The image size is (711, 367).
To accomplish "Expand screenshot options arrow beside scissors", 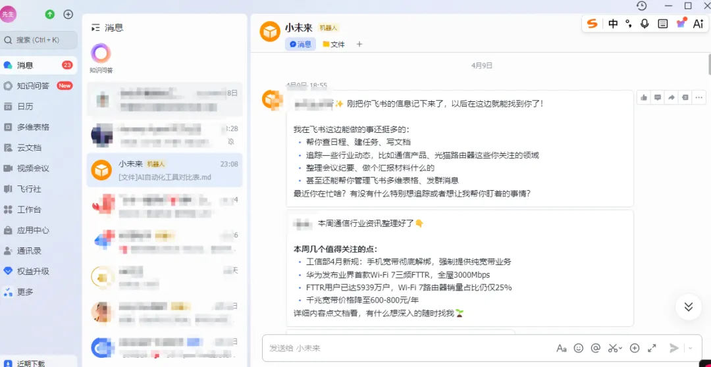I will (x=621, y=349).
